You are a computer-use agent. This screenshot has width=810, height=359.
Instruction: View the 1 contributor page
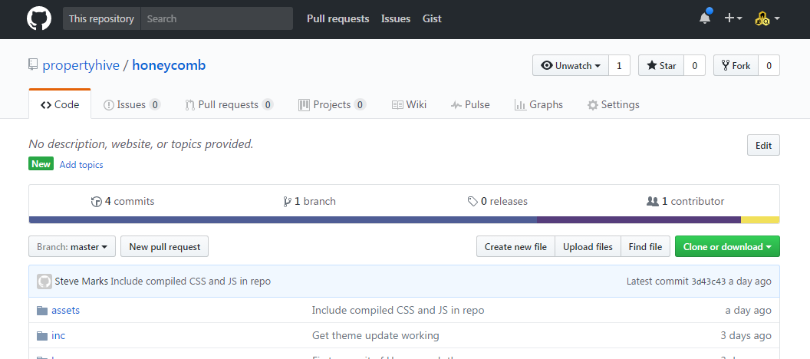[686, 202]
